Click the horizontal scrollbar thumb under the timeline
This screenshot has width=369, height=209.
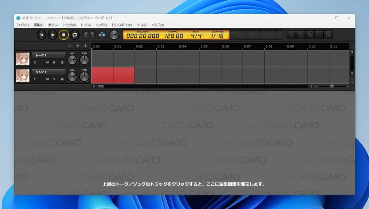(x=101, y=86)
